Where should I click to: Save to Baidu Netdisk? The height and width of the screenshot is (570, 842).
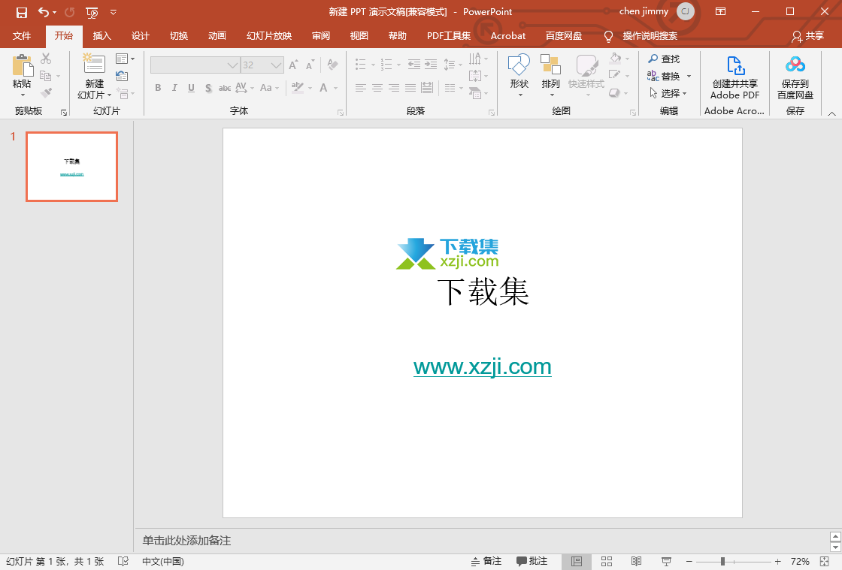click(795, 77)
